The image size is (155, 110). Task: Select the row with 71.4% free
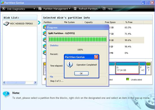127,34
